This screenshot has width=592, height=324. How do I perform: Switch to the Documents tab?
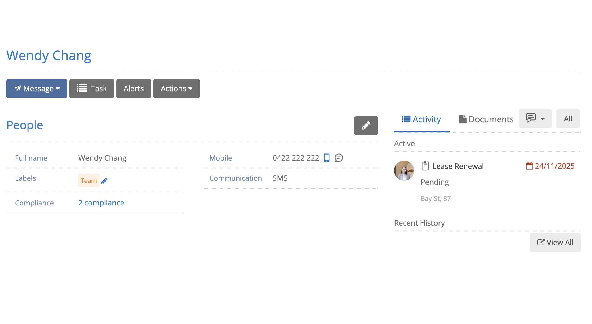coord(486,119)
